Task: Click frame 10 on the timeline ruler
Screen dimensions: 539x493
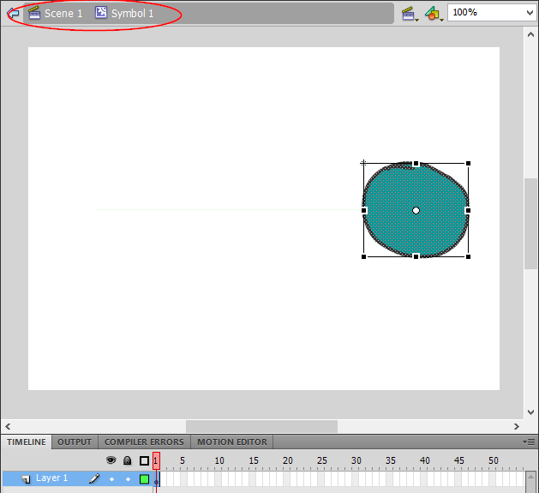Action: (x=219, y=460)
